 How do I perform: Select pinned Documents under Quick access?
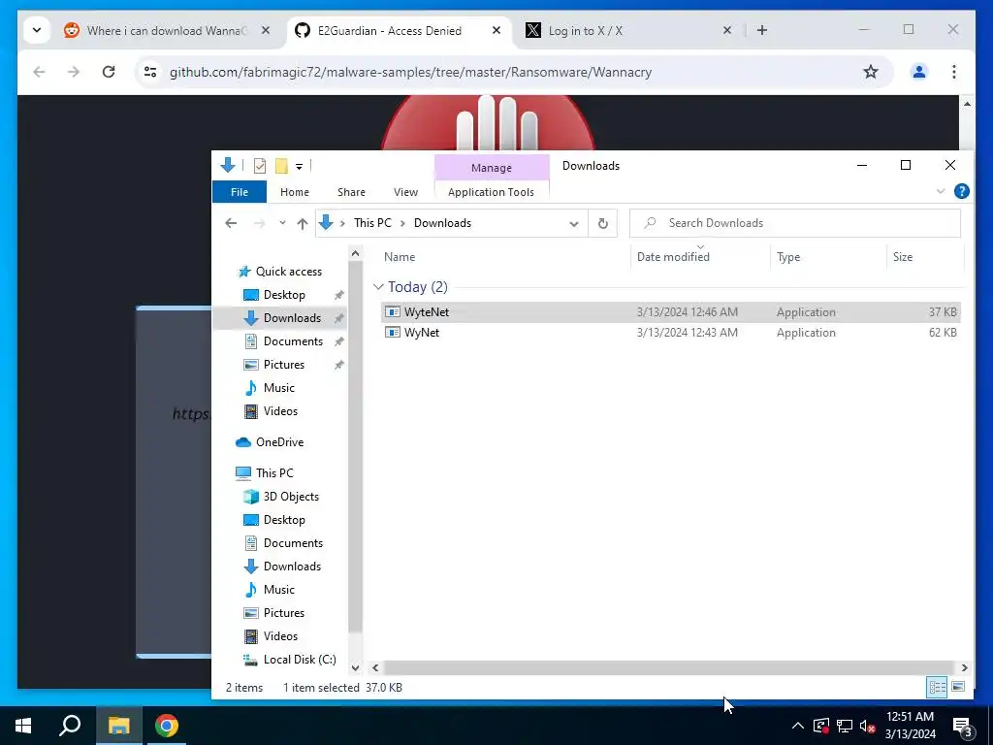click(x=293, y=340)
